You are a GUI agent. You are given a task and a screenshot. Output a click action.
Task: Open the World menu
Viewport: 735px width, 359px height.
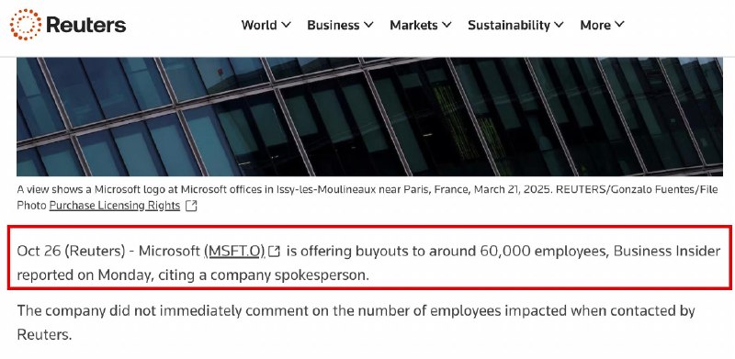click(x=259, y=25)
